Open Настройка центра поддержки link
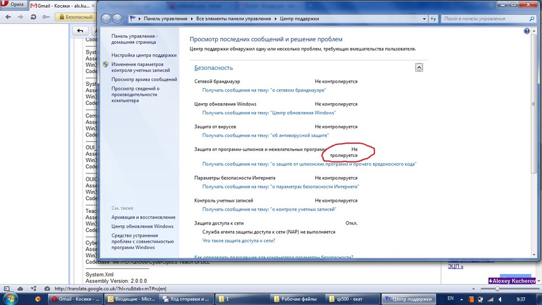 [144, 55]
